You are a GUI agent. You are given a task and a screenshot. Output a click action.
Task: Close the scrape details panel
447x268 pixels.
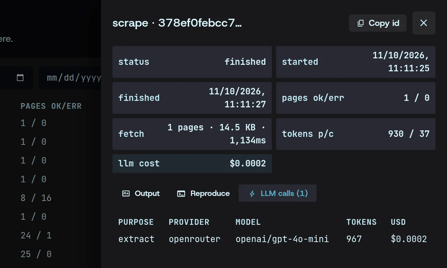click(x=424, y=23)
